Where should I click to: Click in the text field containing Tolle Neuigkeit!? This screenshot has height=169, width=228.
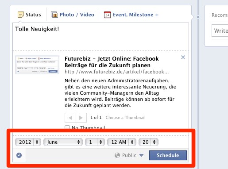pyautogui.click(x=100, y=37)
